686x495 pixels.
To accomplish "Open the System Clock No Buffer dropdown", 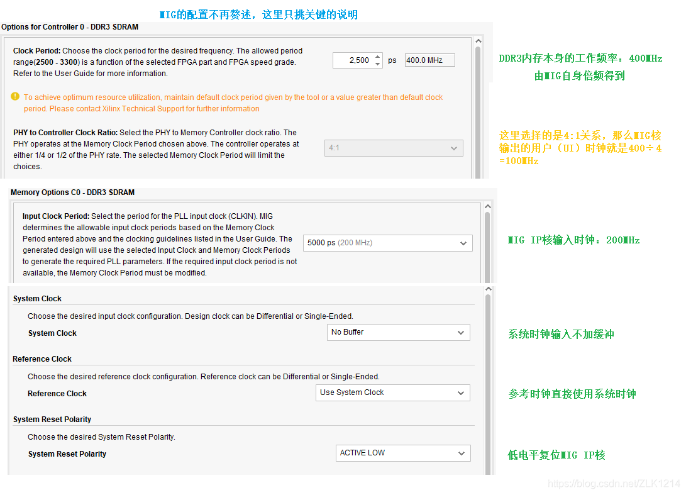I will point(398,332).
